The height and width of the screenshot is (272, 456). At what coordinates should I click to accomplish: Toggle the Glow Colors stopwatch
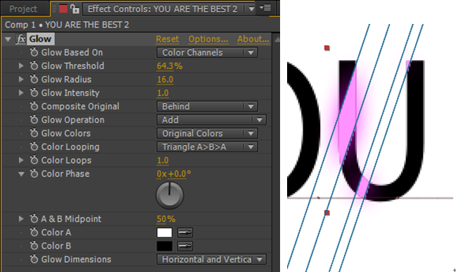[34, 133]
